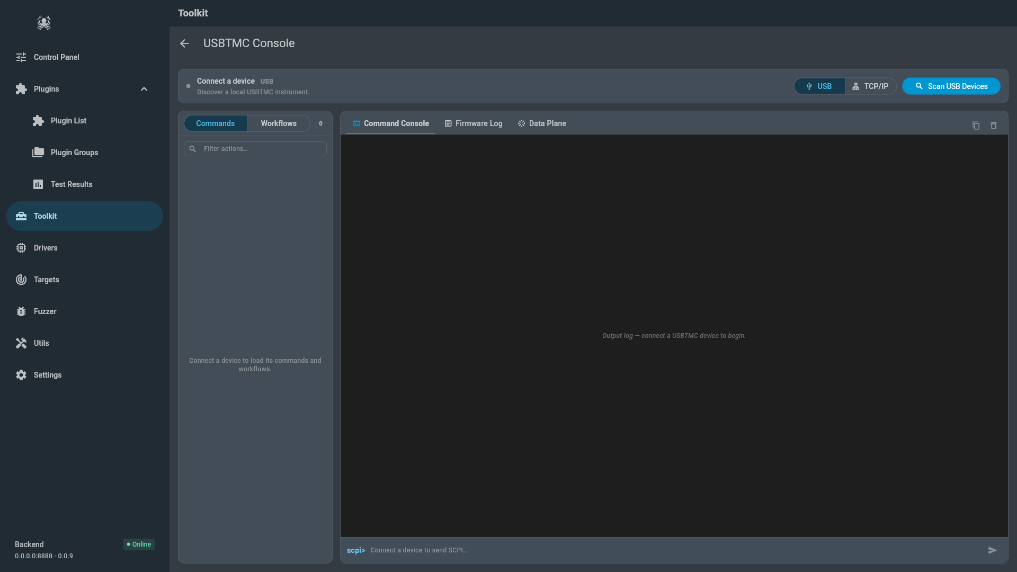Click the Filter actions search field
Viewport: 1017px width, 572px height.
255,149
